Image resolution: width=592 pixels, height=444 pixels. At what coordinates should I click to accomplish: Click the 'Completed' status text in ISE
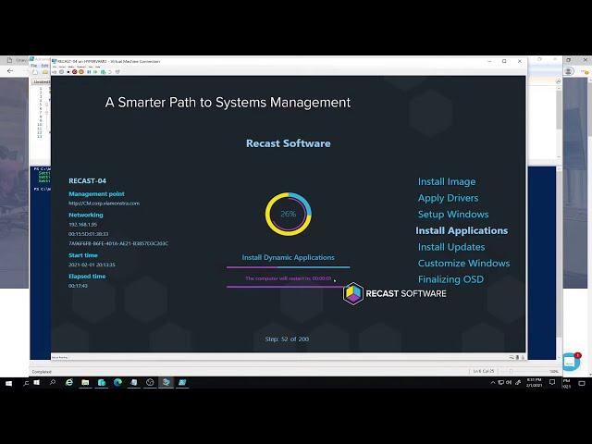coord(42,372)
